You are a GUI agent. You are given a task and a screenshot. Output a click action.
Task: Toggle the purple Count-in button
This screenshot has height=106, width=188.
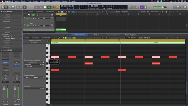(142, 7)
